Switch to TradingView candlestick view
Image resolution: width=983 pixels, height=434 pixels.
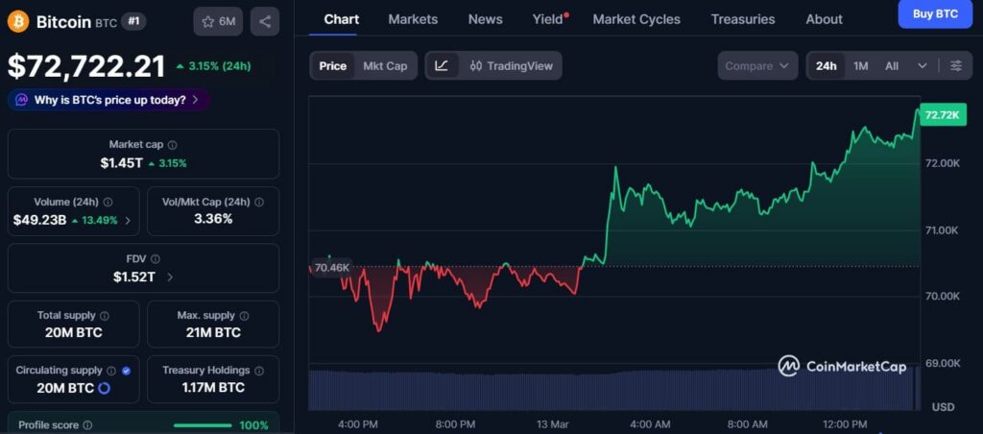pos(511,66)
